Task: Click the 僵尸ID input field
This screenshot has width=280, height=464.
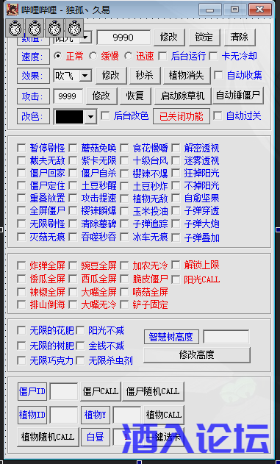Action: pyautogui.click(x=64, y=391)
